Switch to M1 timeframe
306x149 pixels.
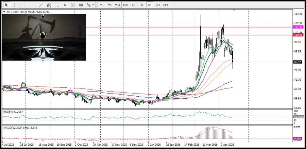(x=102, y=5)
